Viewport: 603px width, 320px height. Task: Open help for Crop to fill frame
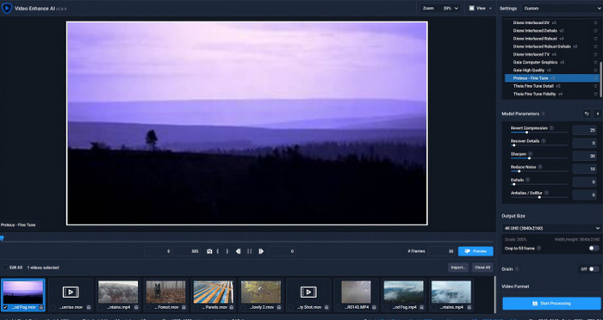pyautogui.click(x=538, y=249)
